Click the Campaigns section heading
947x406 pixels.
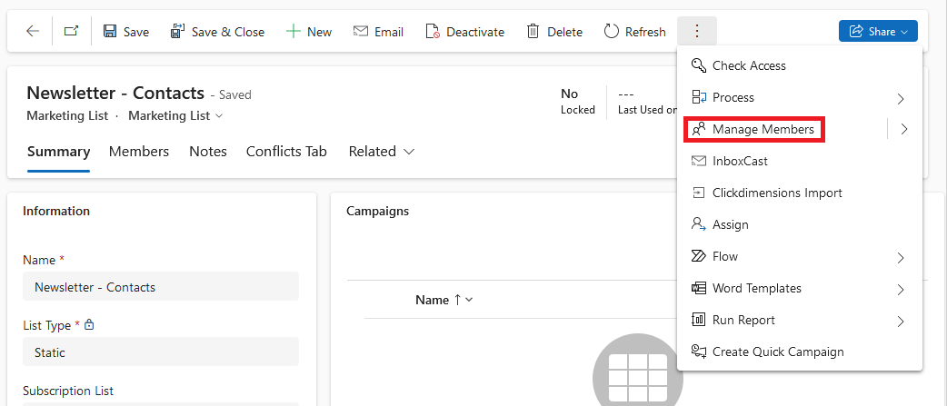click(x=378, y=211)
